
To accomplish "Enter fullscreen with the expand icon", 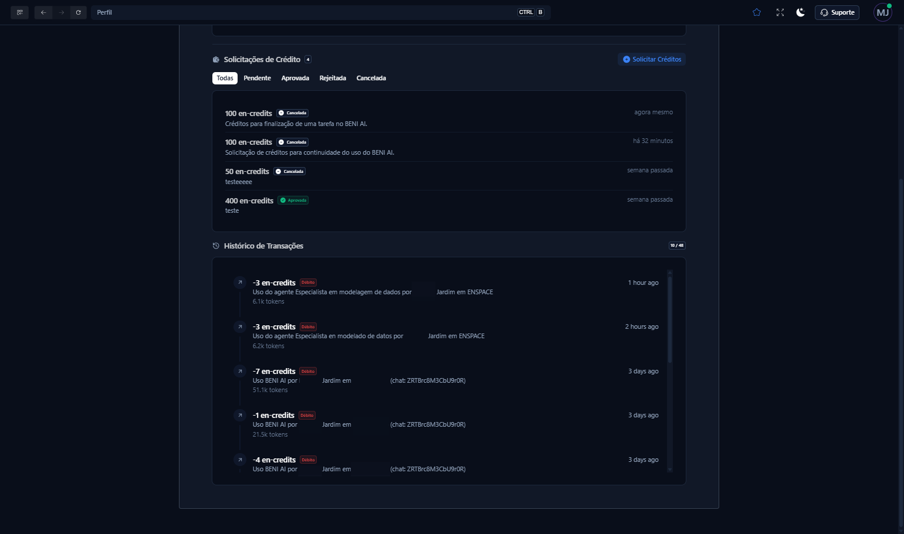I will (x=780, y=12).
